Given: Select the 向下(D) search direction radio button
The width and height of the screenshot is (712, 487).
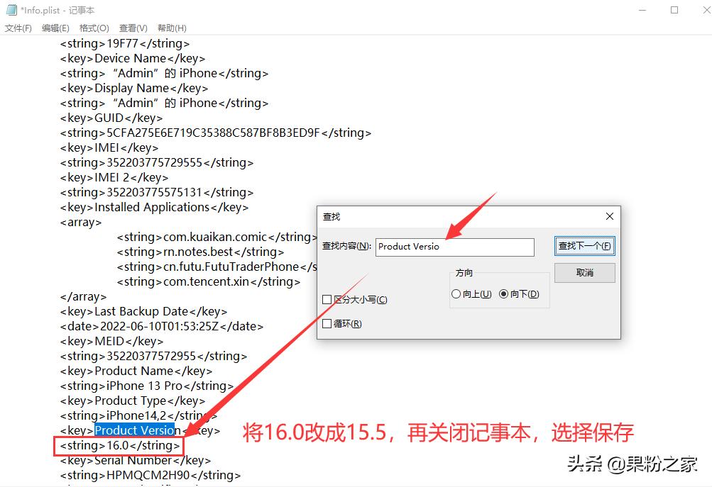Looking at the screenshot, I should click(x=504, y=293).
